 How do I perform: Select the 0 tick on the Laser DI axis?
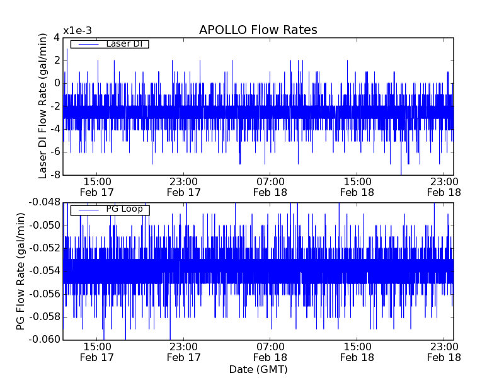56,83
